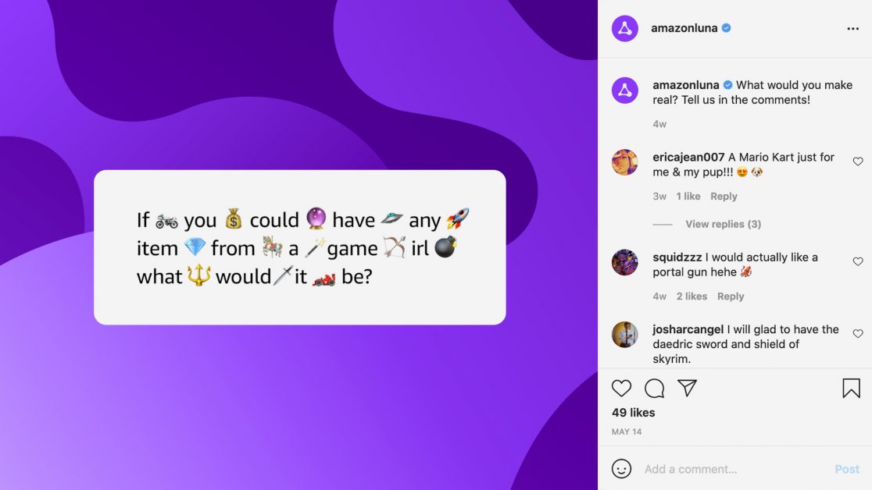The image size is (872, 490).
Task: Open ericajean007's 1 like list
Action: click(688, 196)
